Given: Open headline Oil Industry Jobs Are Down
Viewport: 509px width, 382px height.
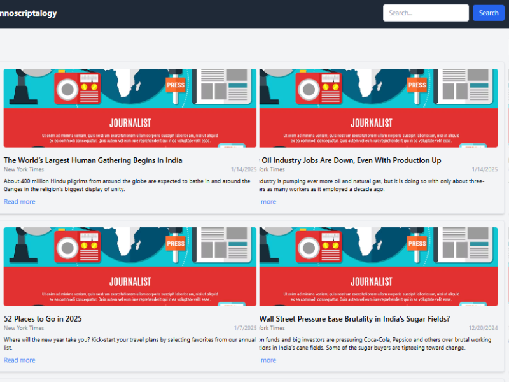Looking at the screenshot, I should click(351, 160).
